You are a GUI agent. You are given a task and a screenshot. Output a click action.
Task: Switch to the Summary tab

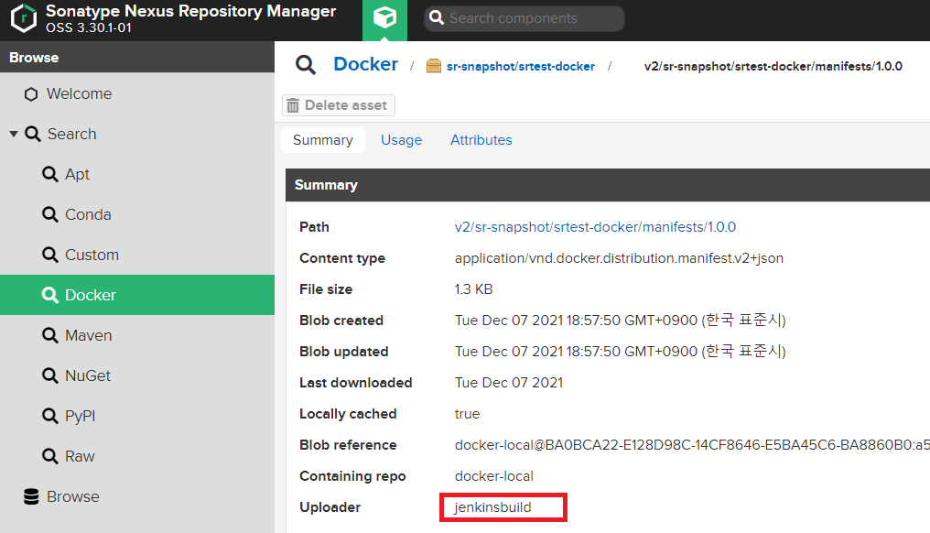point(322,140)
